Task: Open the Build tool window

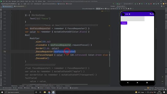Action: coord(53,88)
